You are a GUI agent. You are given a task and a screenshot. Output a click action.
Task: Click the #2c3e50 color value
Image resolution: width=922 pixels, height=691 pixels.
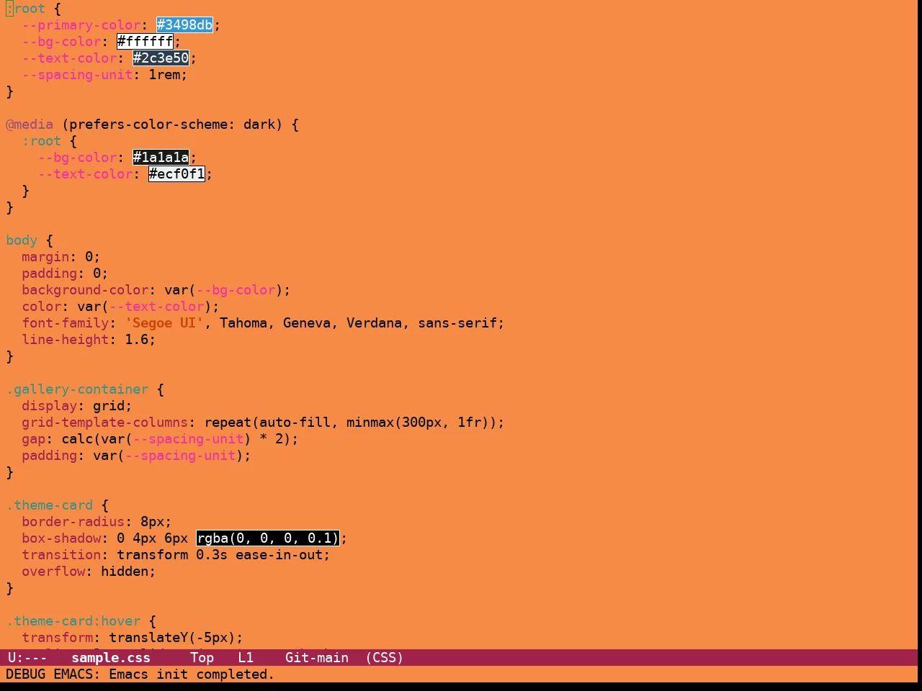pyautogui.click(x=161, y=58)
